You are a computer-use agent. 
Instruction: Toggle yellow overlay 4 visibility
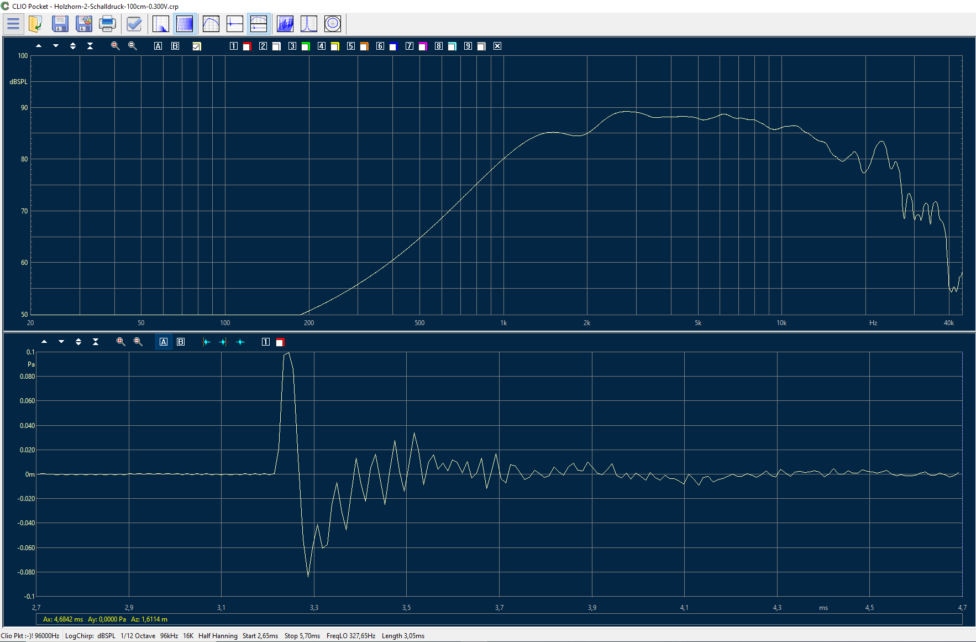point(335,46)
